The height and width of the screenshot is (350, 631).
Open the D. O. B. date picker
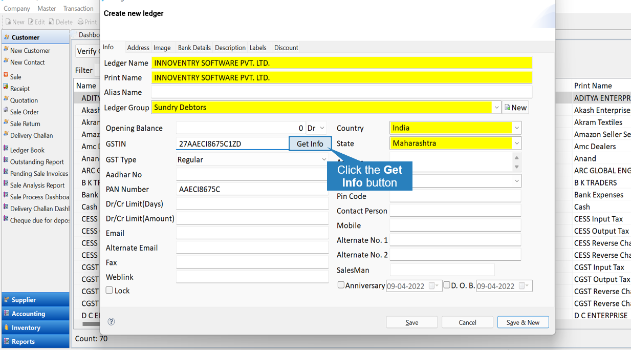point(524,286)
